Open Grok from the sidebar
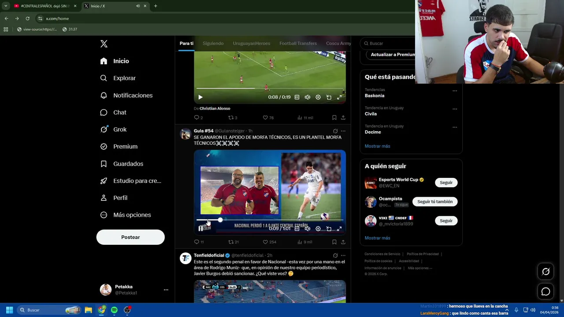Image resolution: width=564 pixels, height=317 pixels. click(x=113, y=129)
